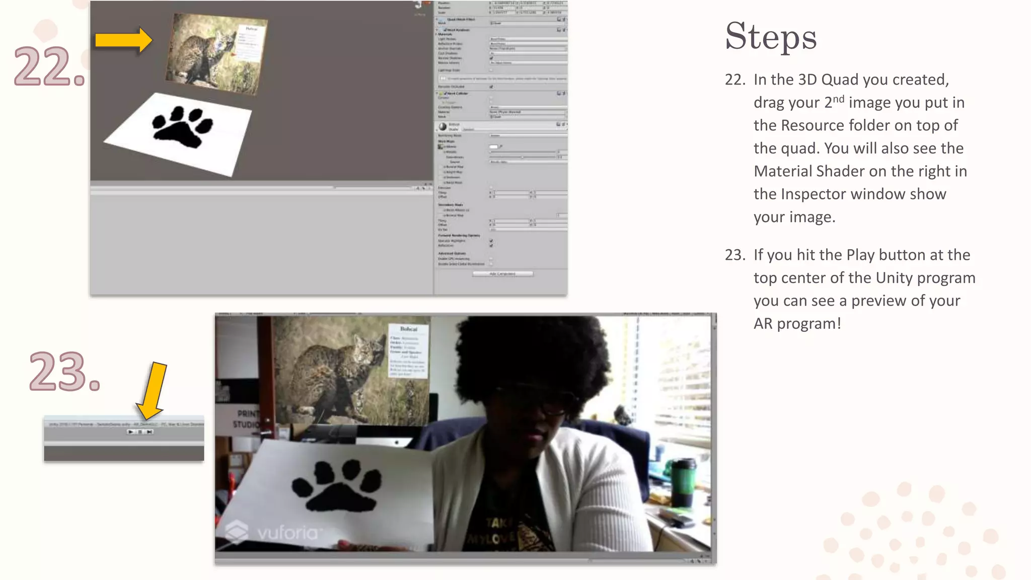This screenshot has height=580, width=1031.
Task: Open the Cooking Options dropdown
Action: click(x=529, y=107)
